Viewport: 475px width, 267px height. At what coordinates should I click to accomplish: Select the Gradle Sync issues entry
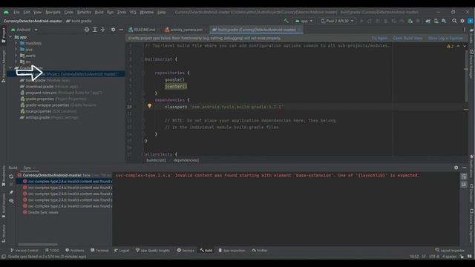[40, 212]
